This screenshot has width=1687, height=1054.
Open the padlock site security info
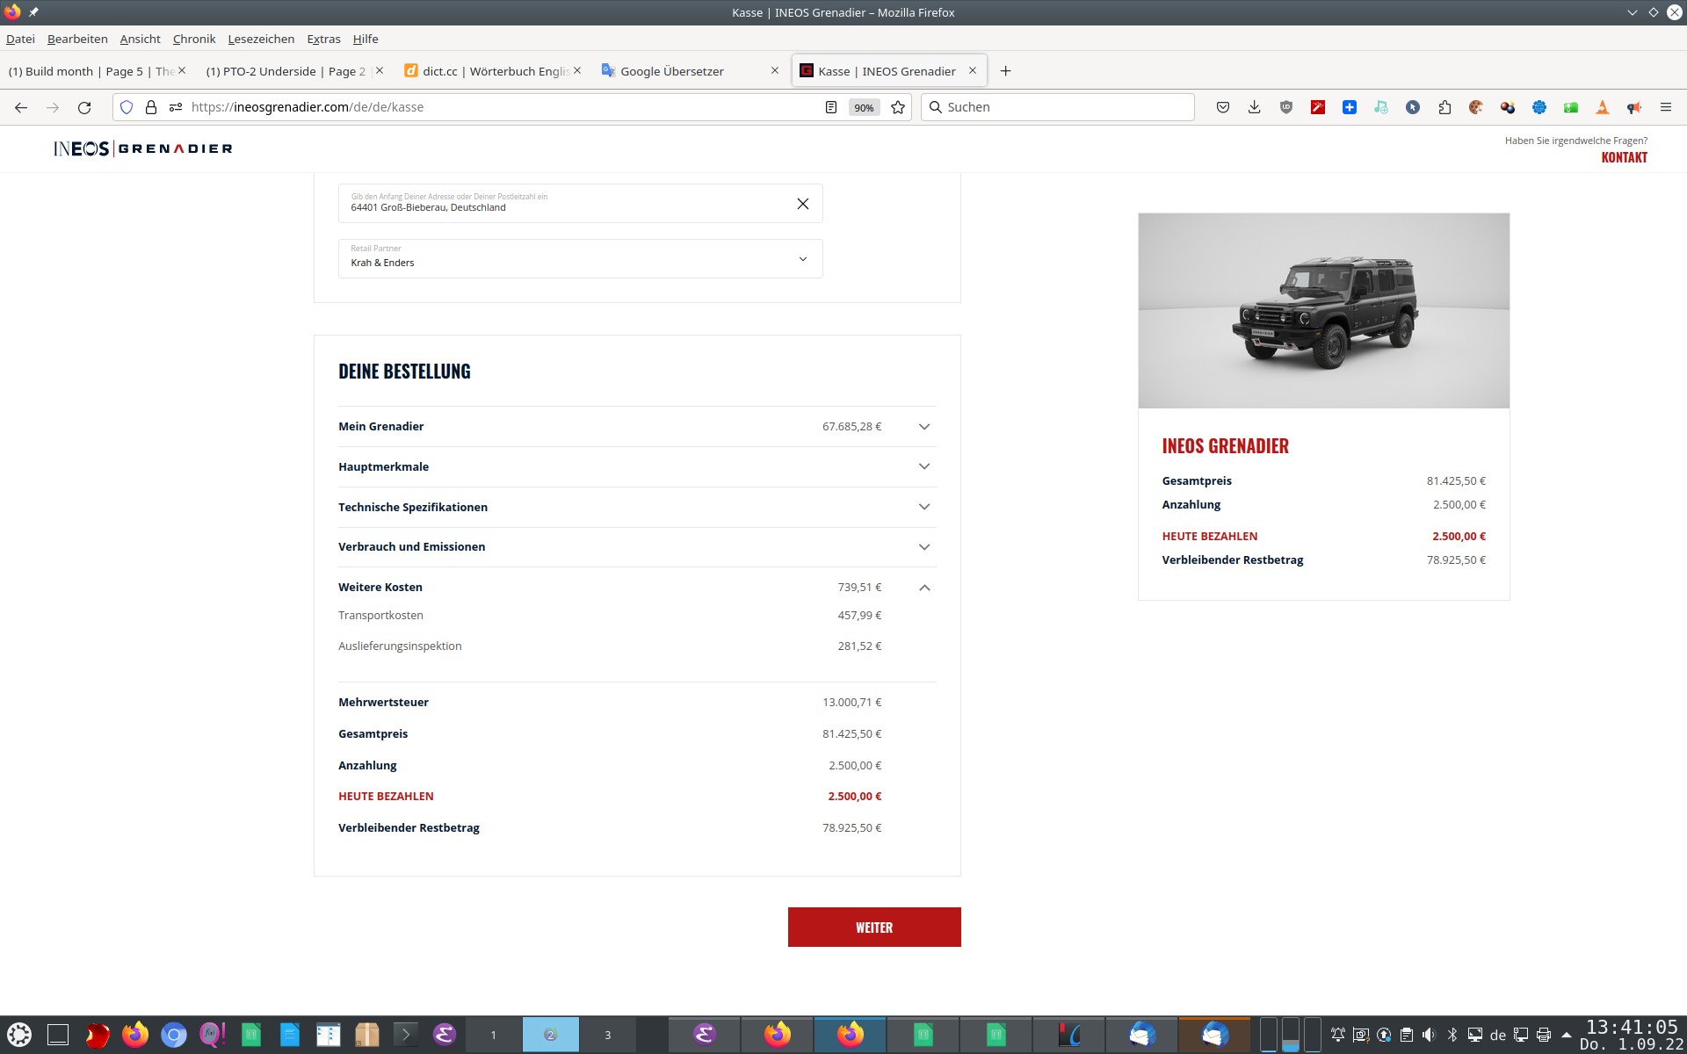click(x=151, y=107)
